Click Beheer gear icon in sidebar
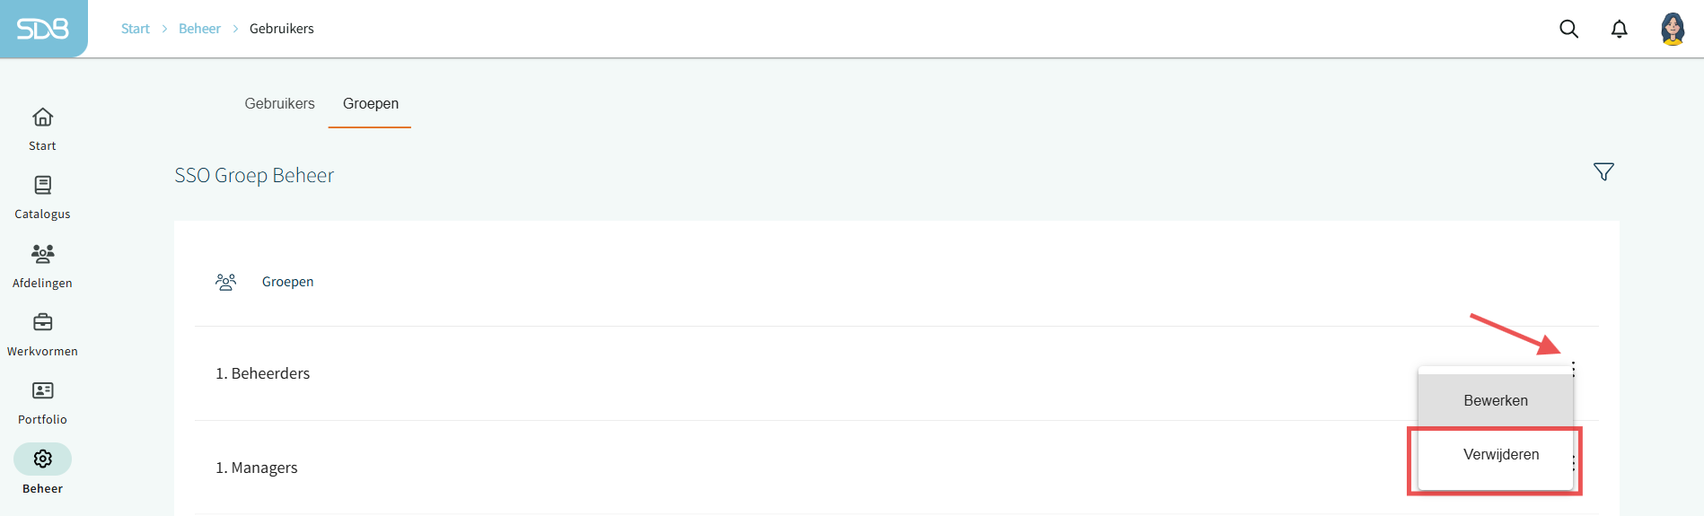 (x=42, y=459)
